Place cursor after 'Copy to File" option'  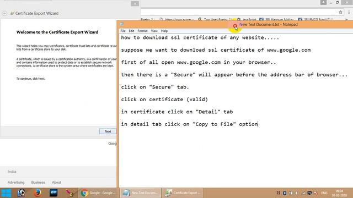(258, 124)
